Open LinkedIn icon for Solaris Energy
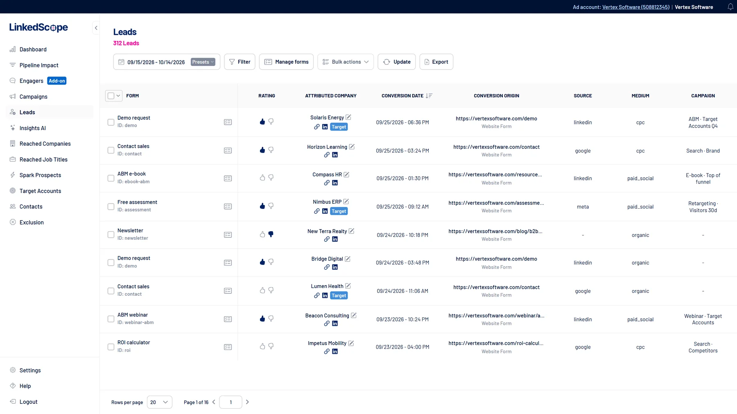This screenshot has width=737, height=414. point(325,127)
